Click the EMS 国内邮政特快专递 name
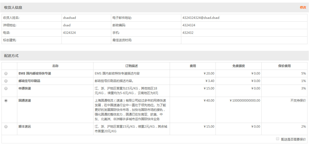309x148 pixels. [x=35, y=73]
